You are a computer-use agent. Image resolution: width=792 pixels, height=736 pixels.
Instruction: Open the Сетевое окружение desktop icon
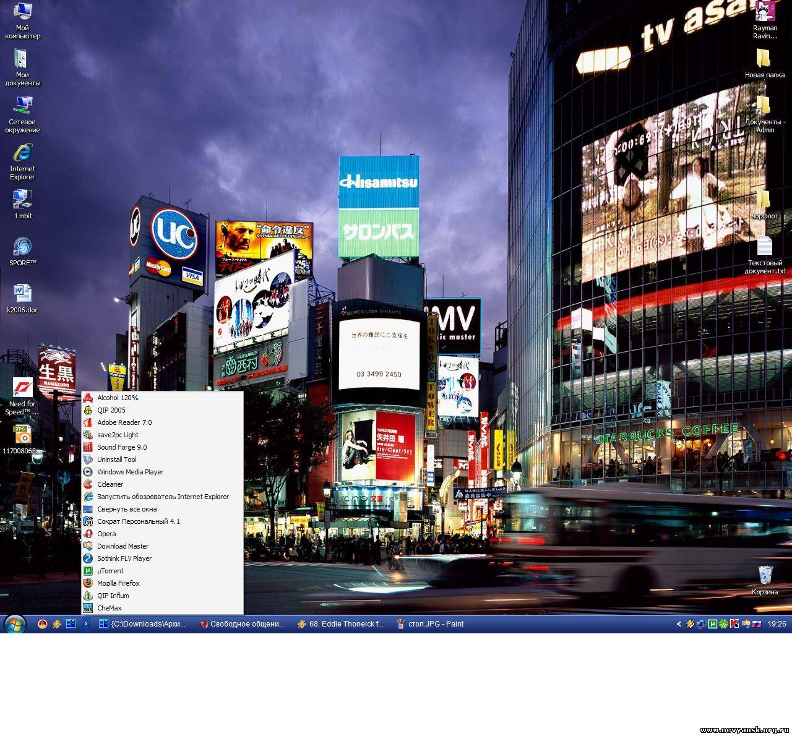[x=22, y=114]
